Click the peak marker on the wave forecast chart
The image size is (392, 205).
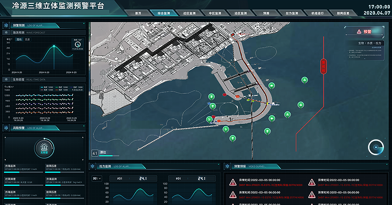click(54, 46)
